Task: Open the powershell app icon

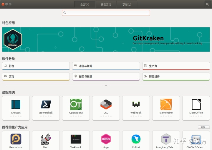Action: (46, 104)
